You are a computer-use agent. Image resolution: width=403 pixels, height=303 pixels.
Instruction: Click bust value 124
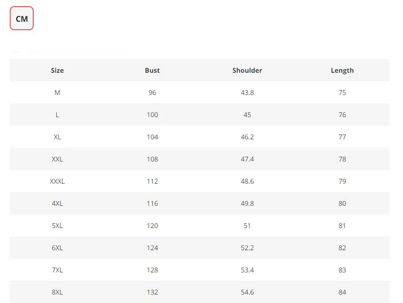(x=152, y=248)
